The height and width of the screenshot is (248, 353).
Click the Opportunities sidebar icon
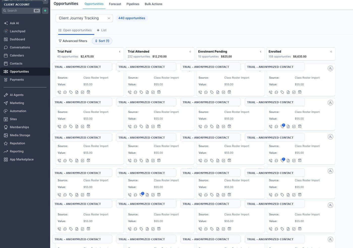click(6, 71)
